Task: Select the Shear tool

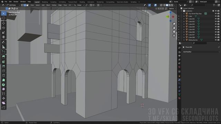Action: pyautogui.click(x=3, y=103)
